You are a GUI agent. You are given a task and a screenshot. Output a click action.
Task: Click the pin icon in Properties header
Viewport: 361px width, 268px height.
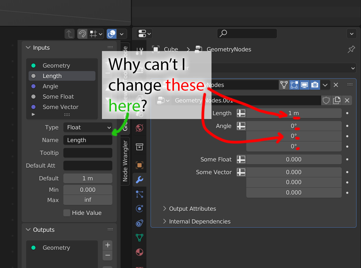pyautogui.click(x=351, y=49)
